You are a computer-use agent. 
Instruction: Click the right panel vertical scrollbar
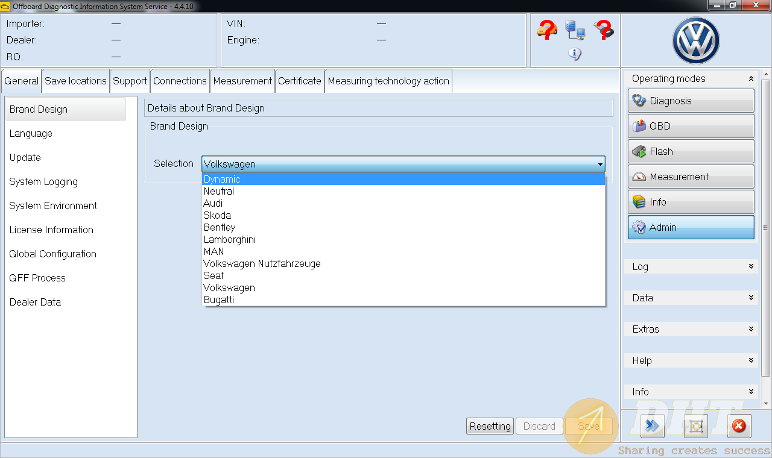[766, 228]
